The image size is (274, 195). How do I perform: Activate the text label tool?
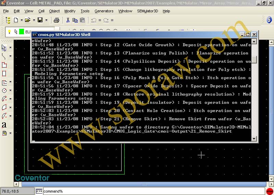pyautogui.click(x=4, y=125)
